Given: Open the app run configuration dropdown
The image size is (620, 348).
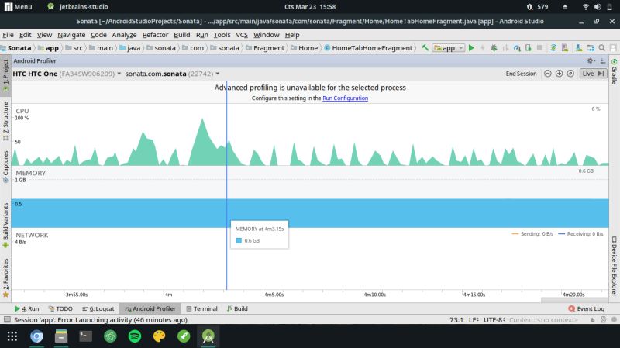Looking at the screenshot, I should click(449, 48).
